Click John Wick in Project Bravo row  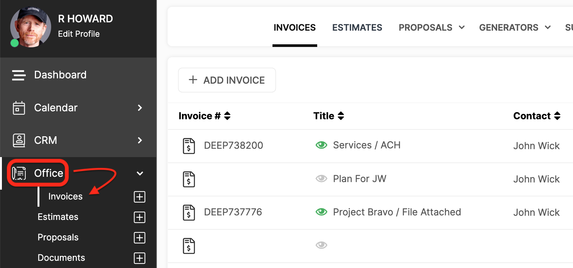coord(537,212)
